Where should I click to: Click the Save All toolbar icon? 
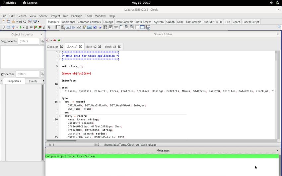coord(25,21)
